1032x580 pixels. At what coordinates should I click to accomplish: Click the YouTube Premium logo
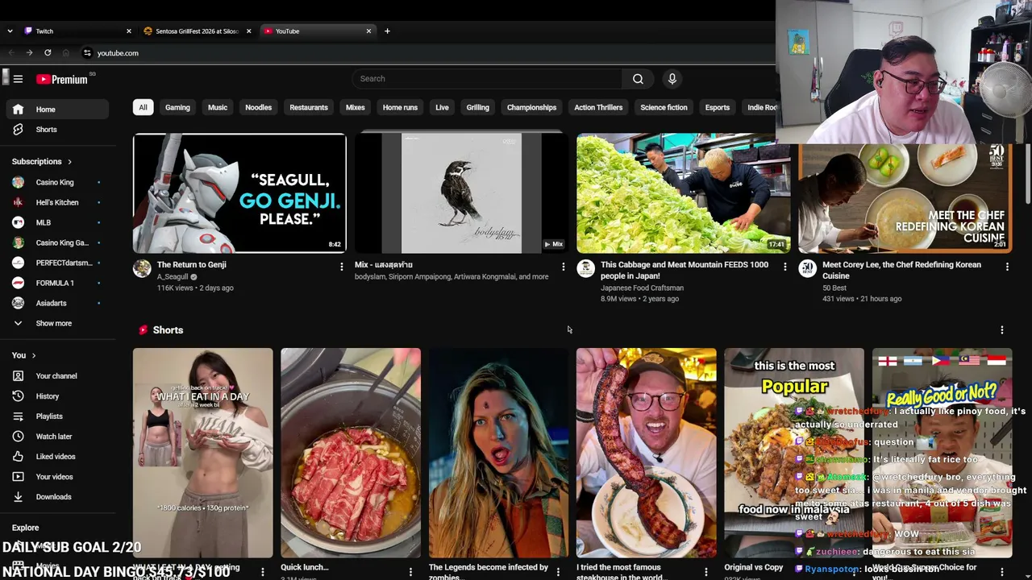[61, 79]
